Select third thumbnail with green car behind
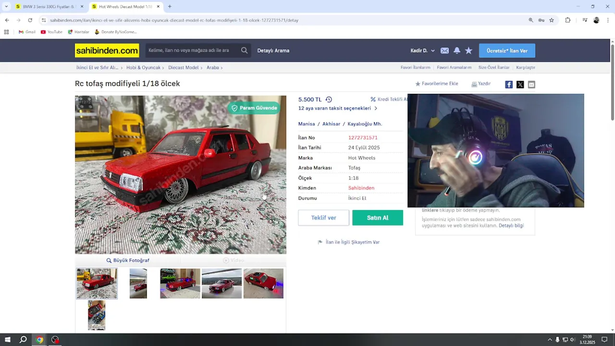Viewport: 615px width, 346px height. tap(180, 284)
